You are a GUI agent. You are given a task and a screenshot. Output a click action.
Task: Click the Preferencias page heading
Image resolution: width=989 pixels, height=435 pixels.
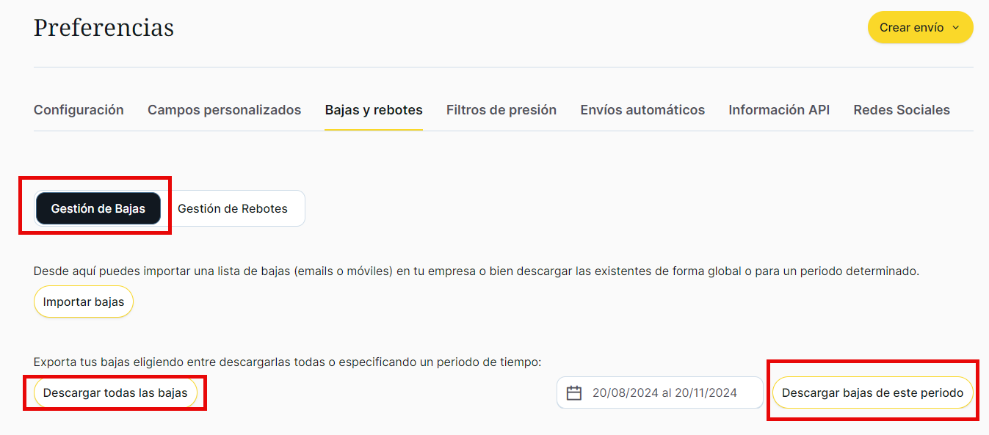pyautogui.click(x=104, y=28)
